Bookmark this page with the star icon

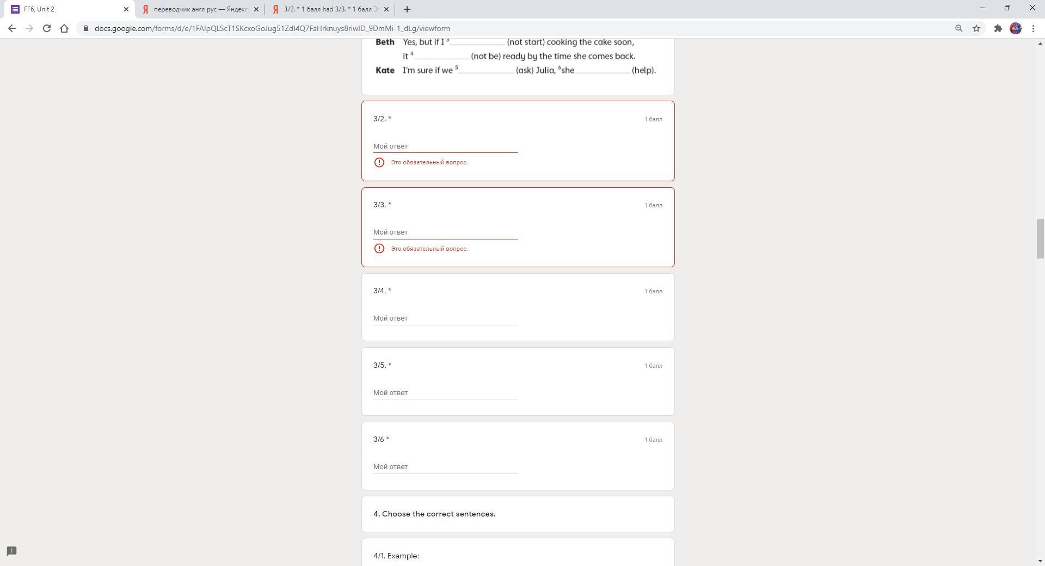click(x=976, y=28)
